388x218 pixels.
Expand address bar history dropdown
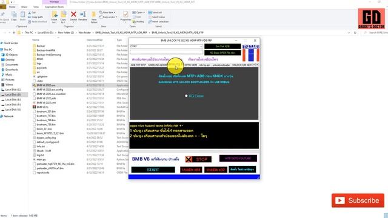(x=349, y=33)
